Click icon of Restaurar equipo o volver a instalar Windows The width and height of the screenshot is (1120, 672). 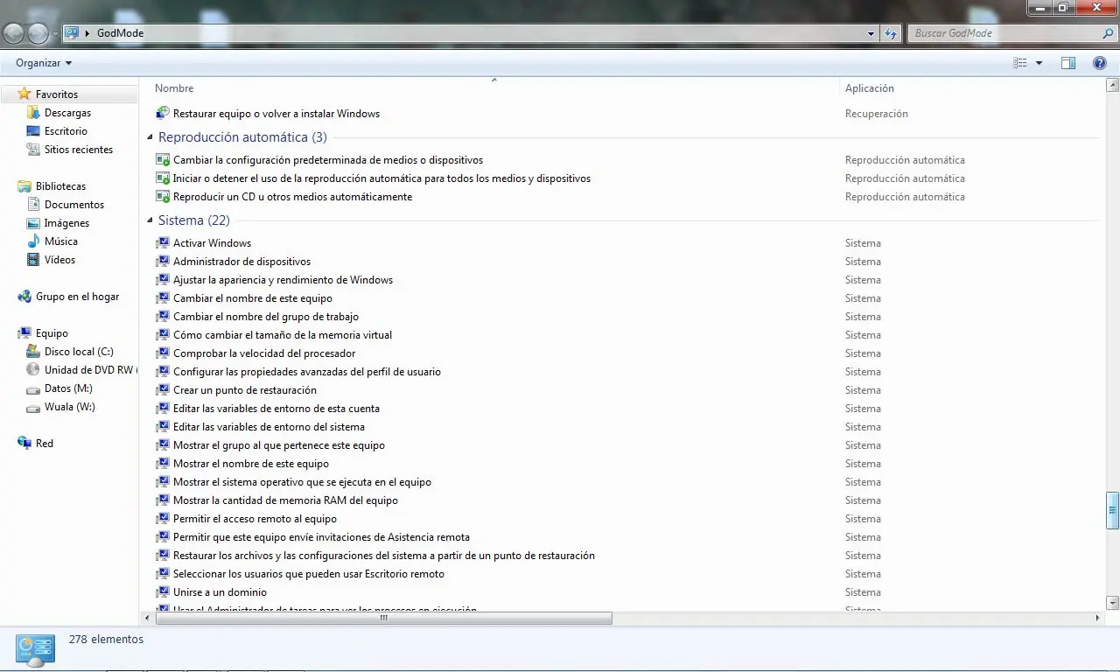click(163, 113)
